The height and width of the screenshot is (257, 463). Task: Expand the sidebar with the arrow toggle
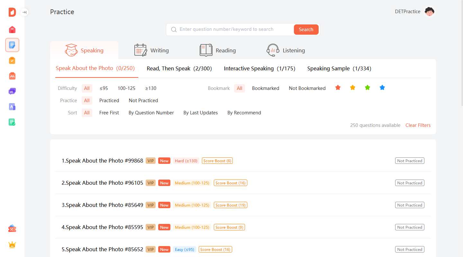tap(24, 12)
